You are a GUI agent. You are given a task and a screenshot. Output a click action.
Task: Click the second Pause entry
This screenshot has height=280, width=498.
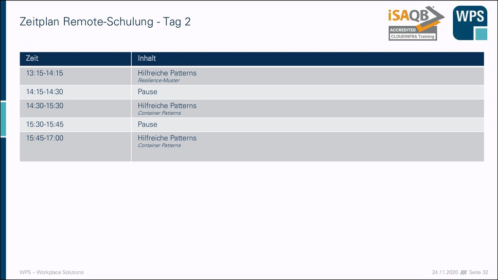(x=147, y=124)
